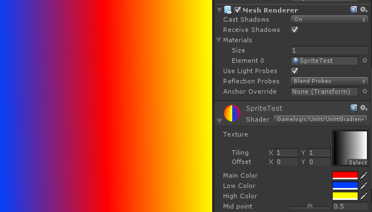Toggle the Receive Shadows checkbox
The image size is (372, 212).
[294, 30]
